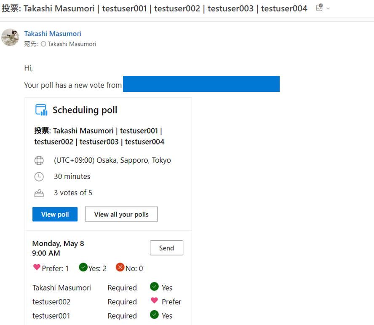Click green check icon in Takashi Masumori row
This screenshot has width=374, height=325.
tap(154, 287)
